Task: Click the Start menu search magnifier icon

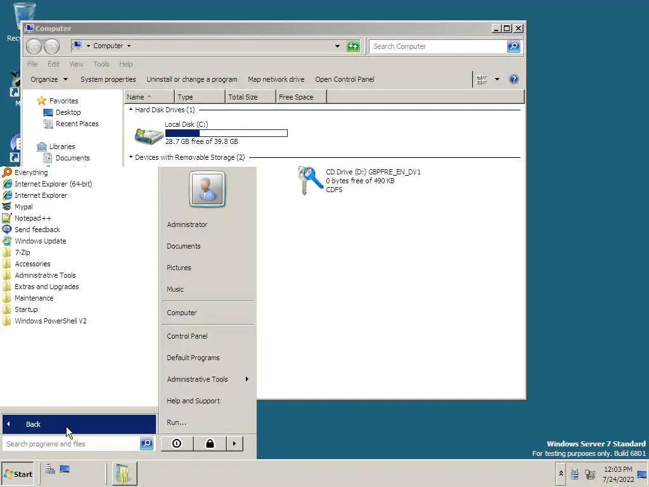Action: (x=146, y=443)
